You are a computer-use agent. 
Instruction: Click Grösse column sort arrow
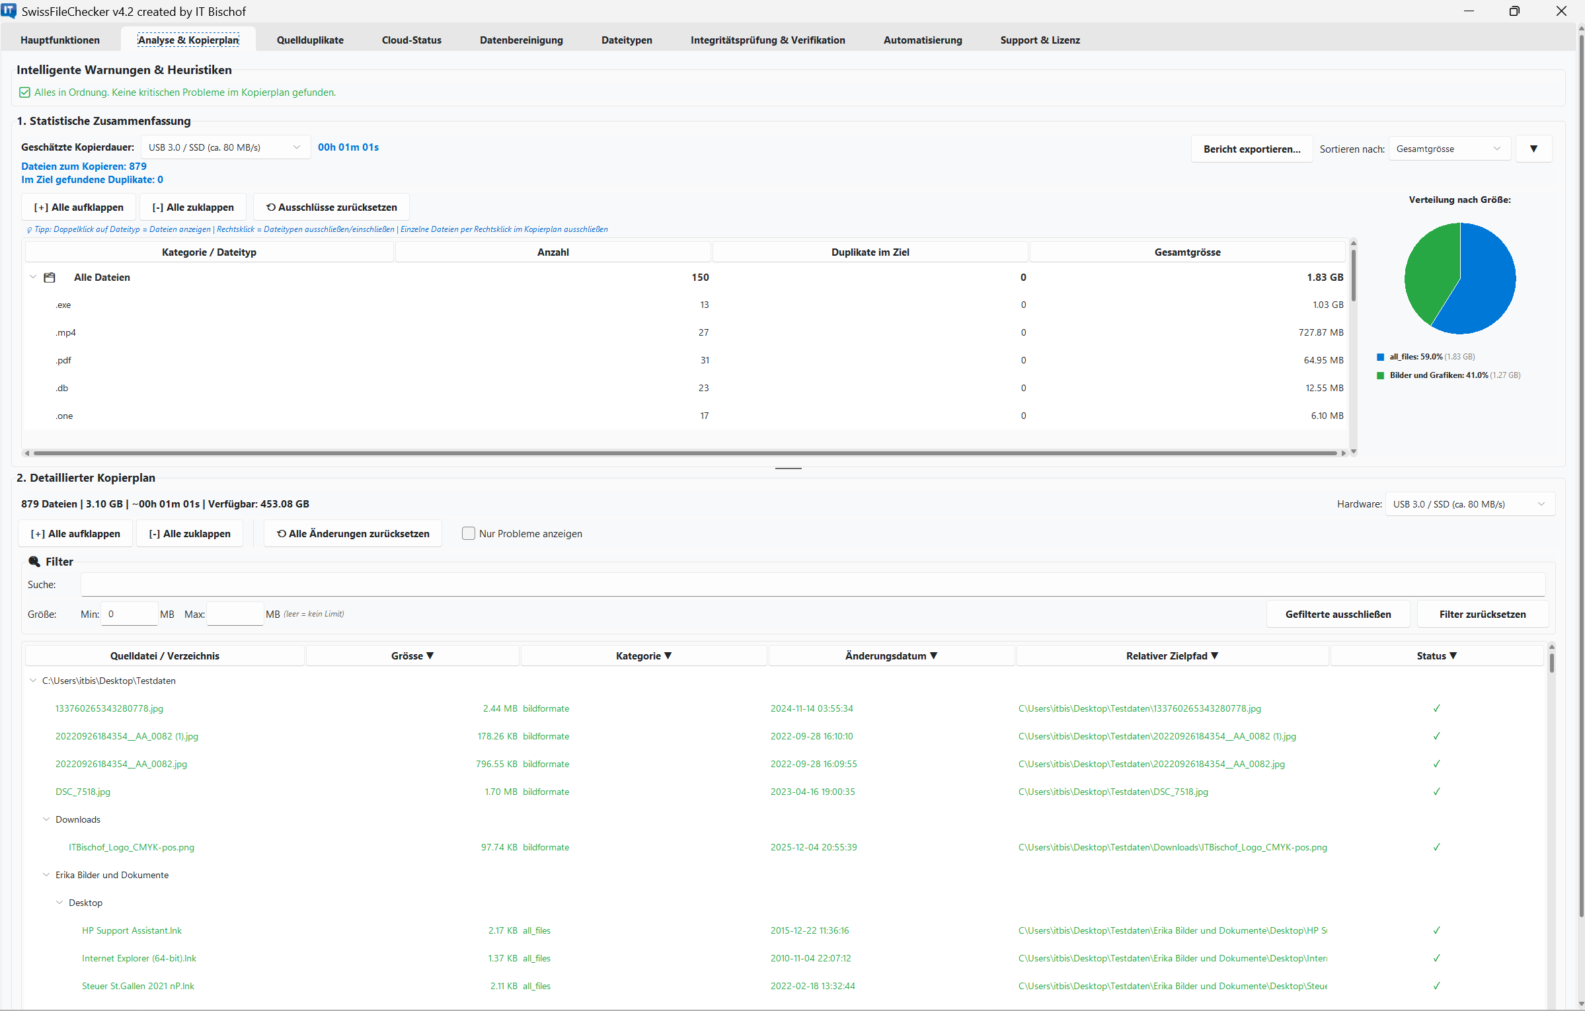[430, 655]
